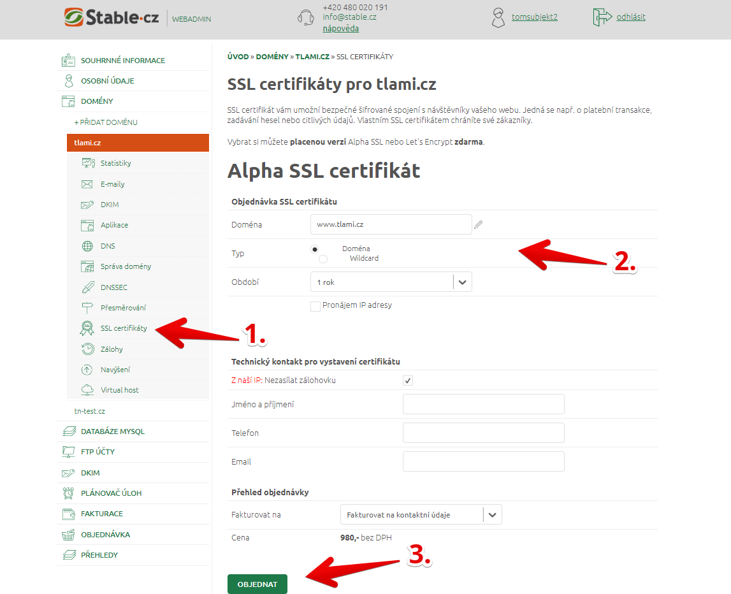This screenshot has height=594, width=731.
Task: Open the nápověda help link
Action: pos(341,29)
